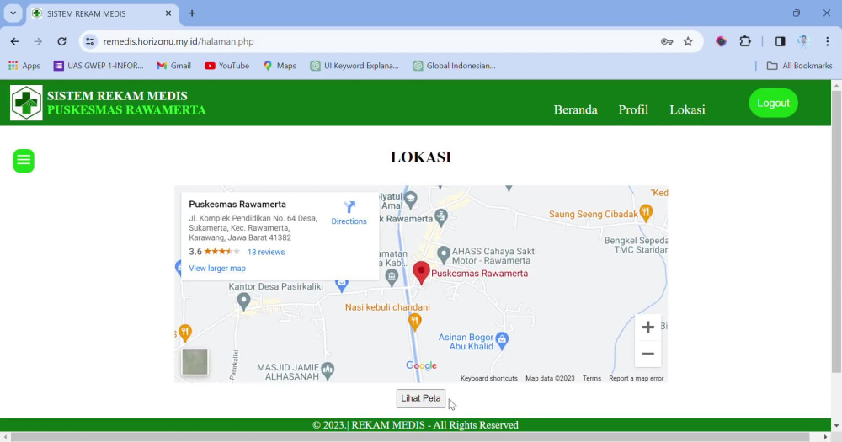Open the browser extensions puzzle icon
The height and width of the screenshot is (442, 842).
[x=745, y=41]
